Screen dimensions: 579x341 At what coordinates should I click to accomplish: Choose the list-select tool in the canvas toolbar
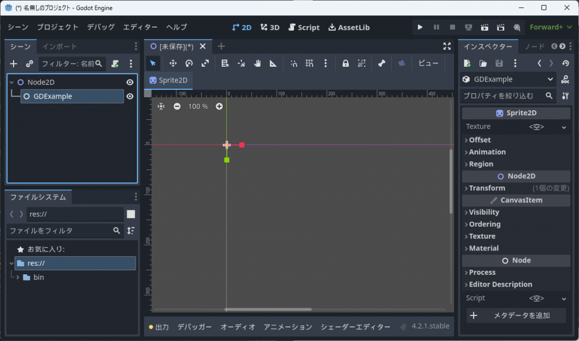(x=225, y=63)
